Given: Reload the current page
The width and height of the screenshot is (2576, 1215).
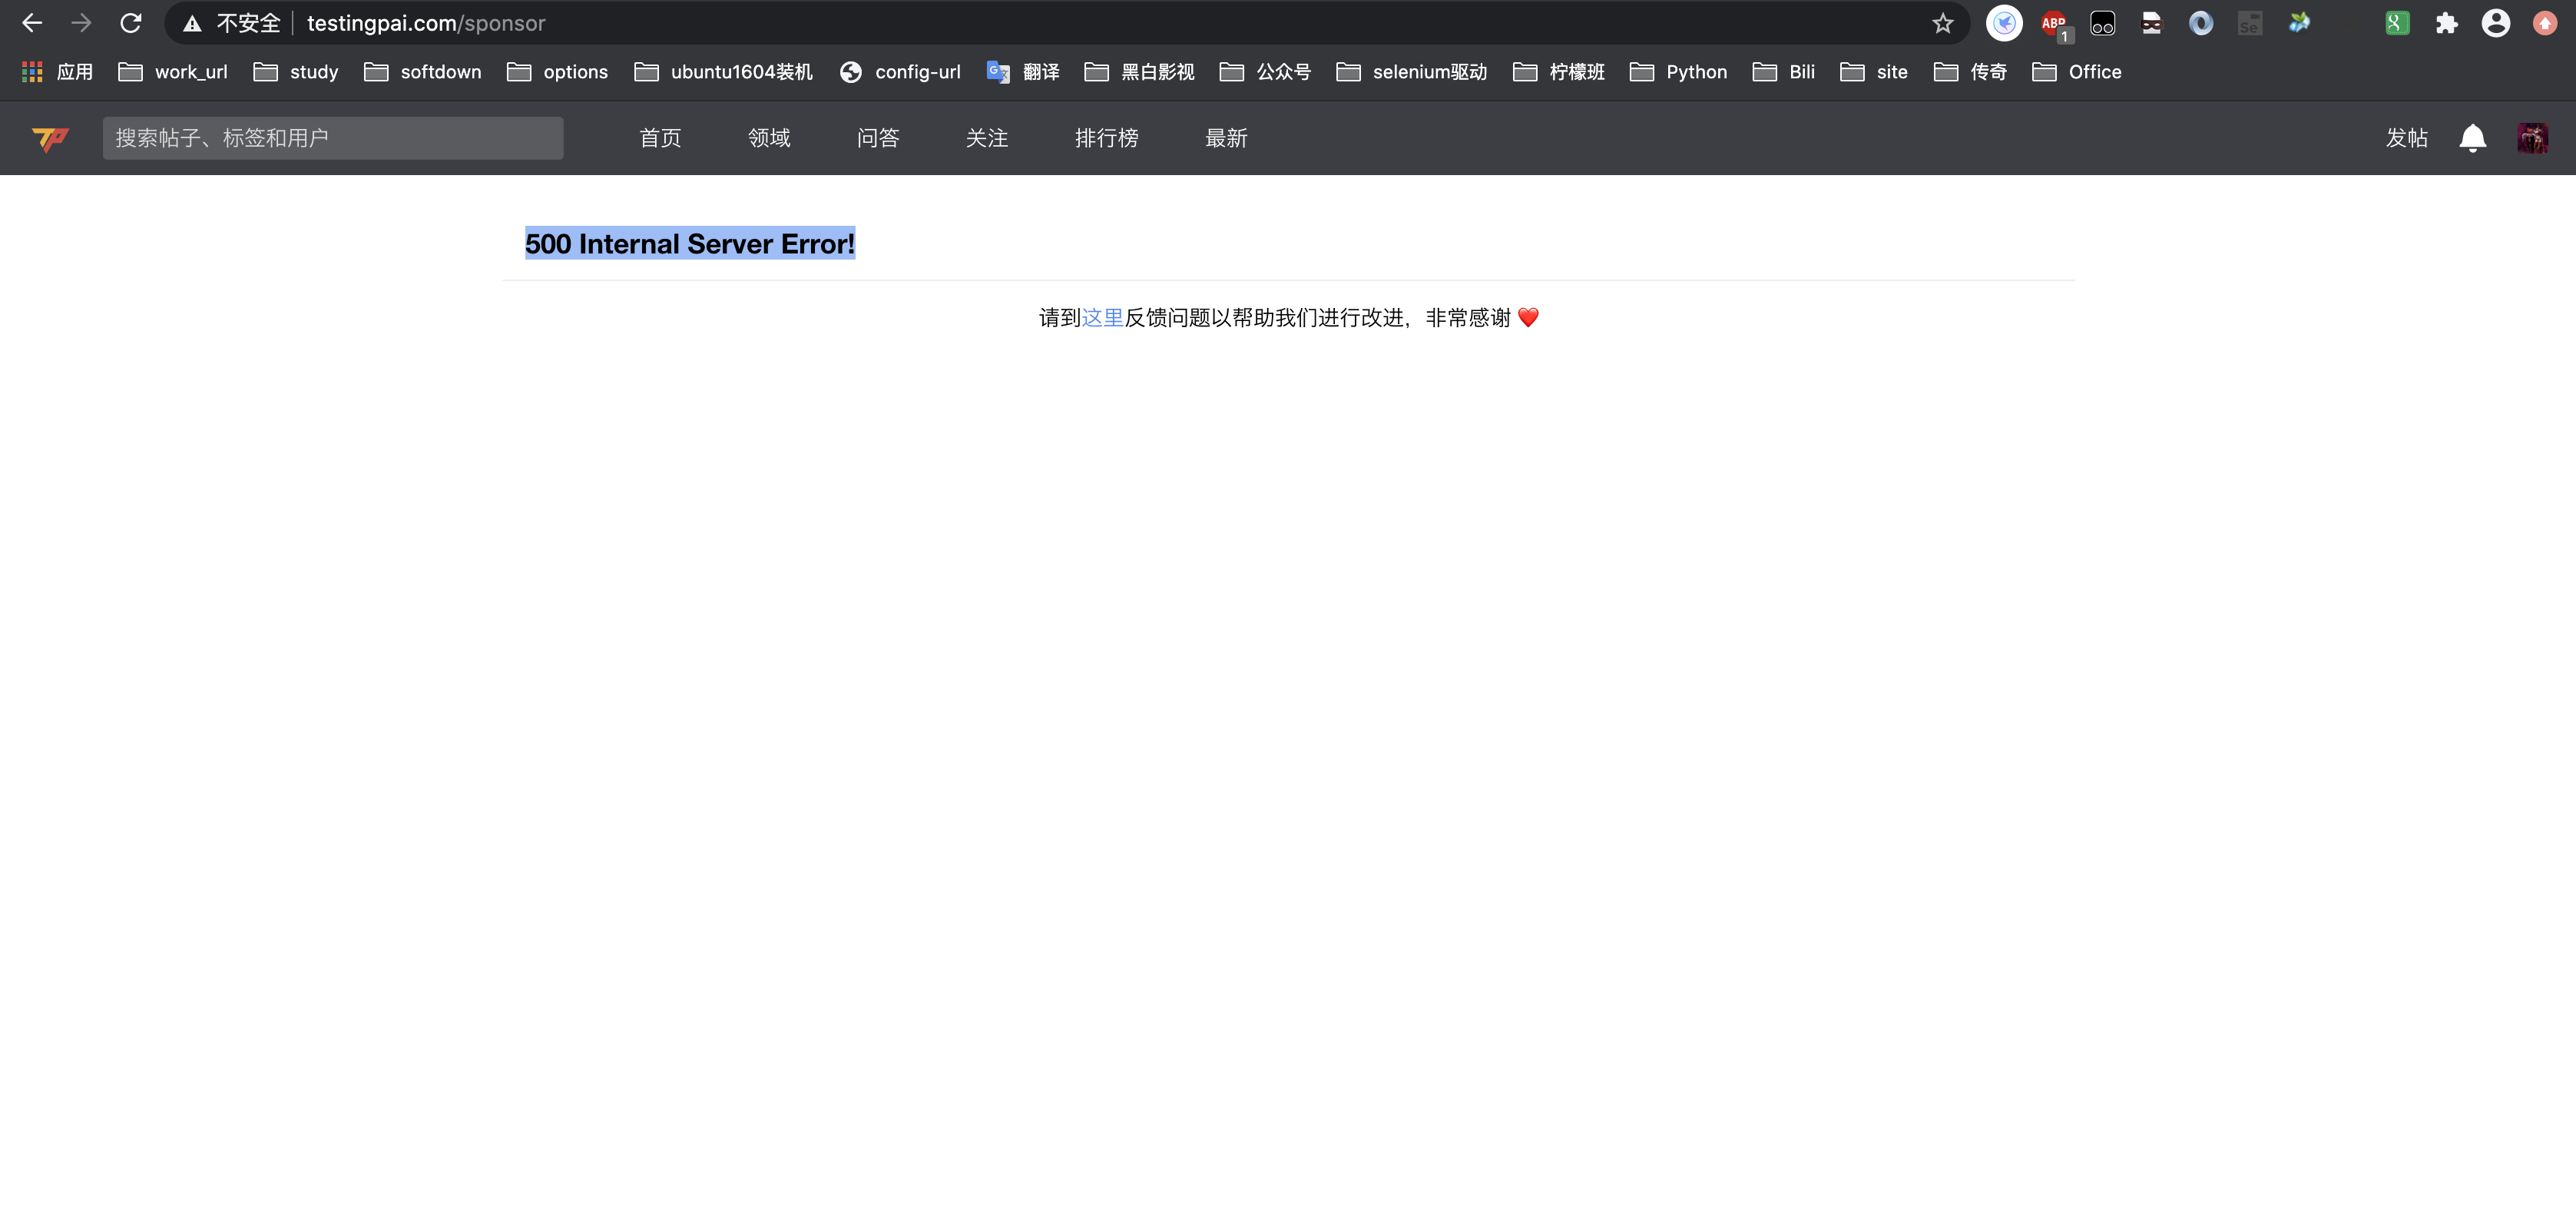Looking at the screenshot, I should coord(131,23).
